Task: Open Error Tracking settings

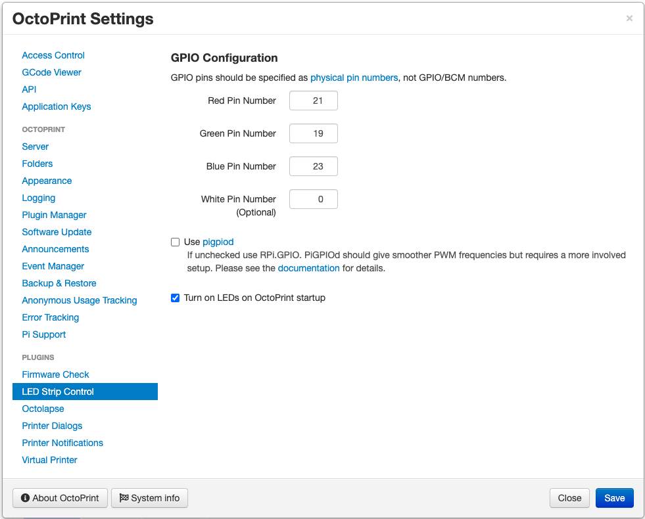Action: tap(50, 318)
